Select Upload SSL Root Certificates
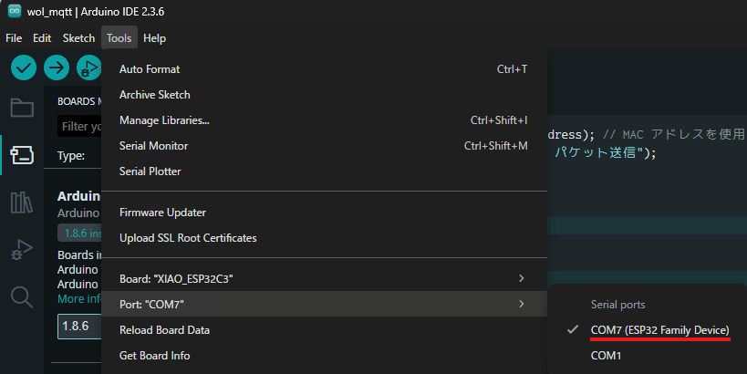 pos(324,238)
